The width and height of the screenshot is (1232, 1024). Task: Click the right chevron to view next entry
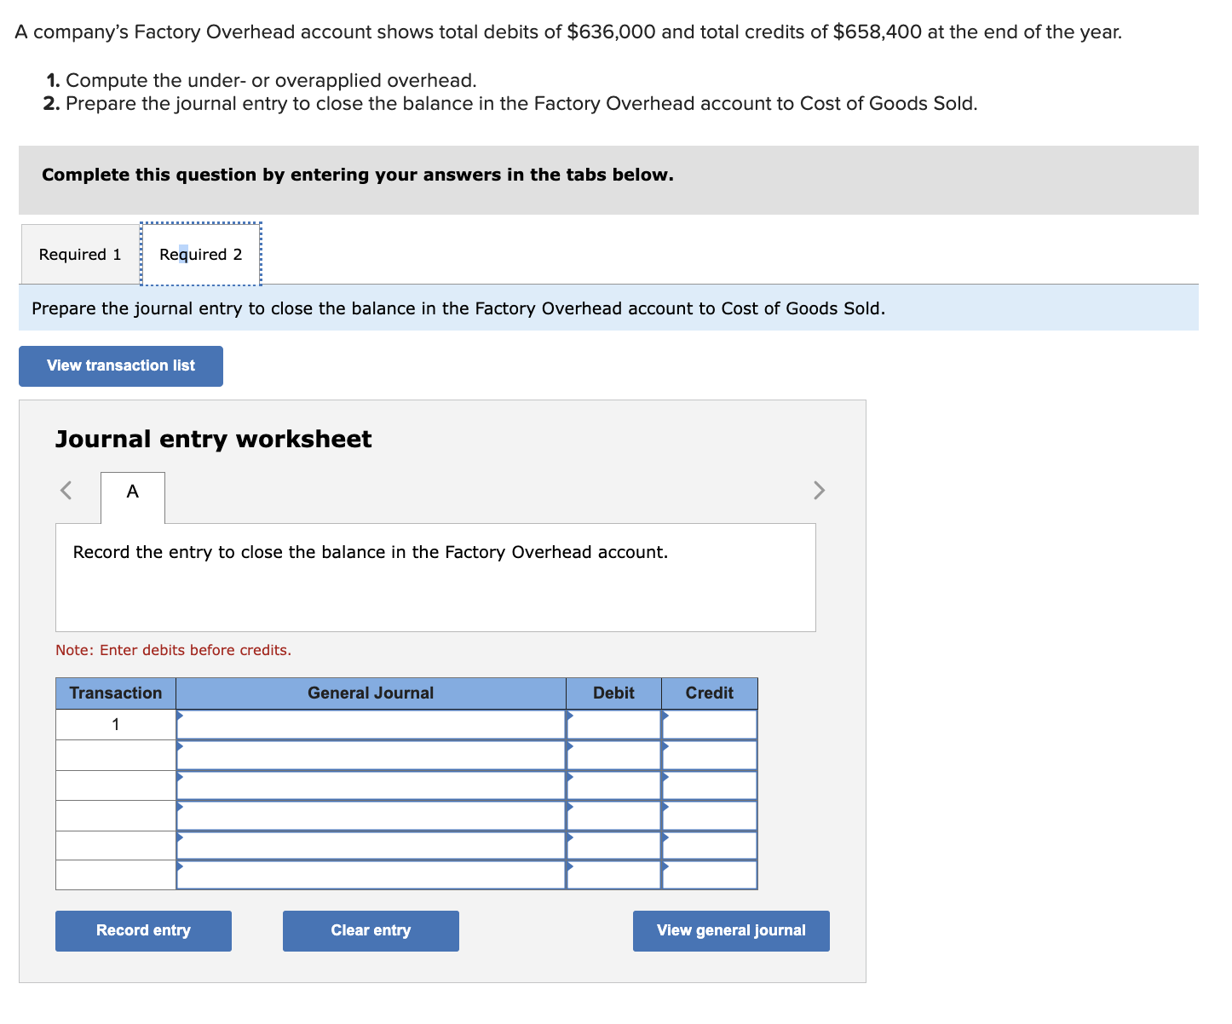click(819, 490)
